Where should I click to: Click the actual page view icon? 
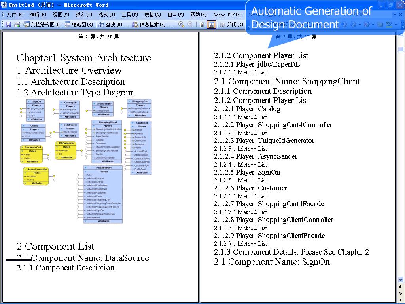(202, 25)
